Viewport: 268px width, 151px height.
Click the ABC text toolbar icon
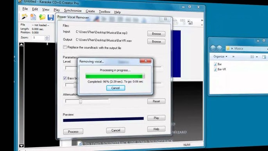[182, 22]
